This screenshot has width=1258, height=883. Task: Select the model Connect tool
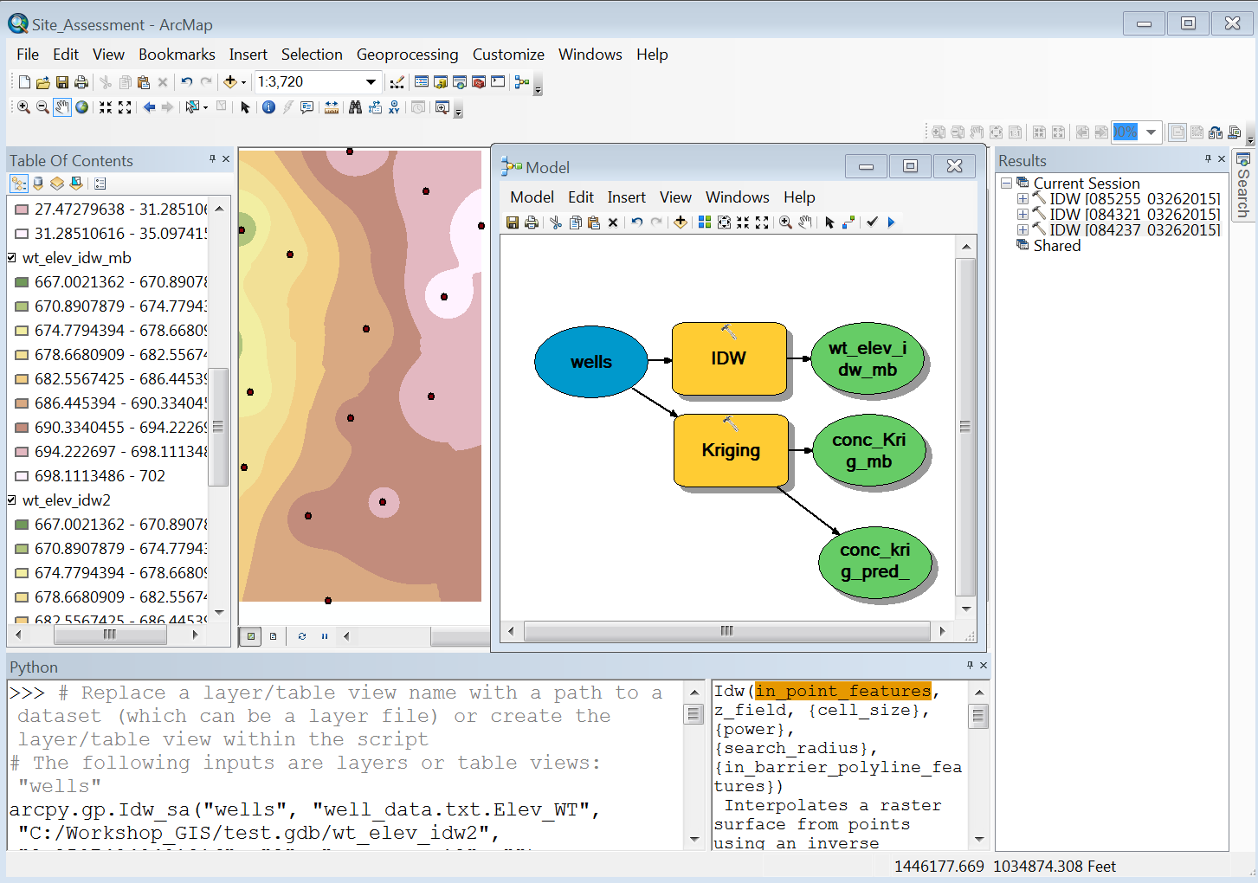(848, 222)
